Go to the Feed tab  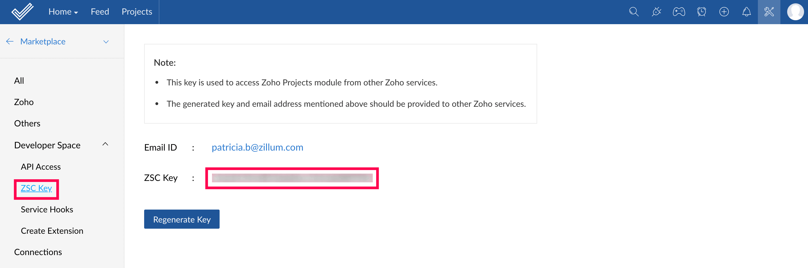[x=100, y=12]
